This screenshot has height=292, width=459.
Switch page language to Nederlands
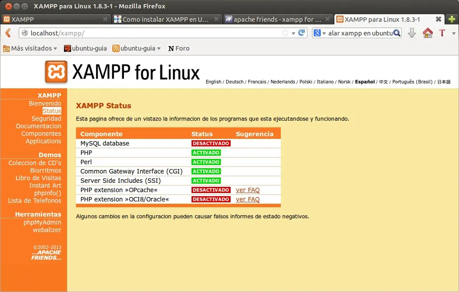pyautogui.click(x=283, y=82)
